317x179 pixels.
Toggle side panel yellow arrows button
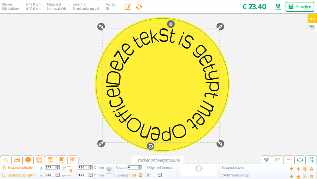(312, 19)
